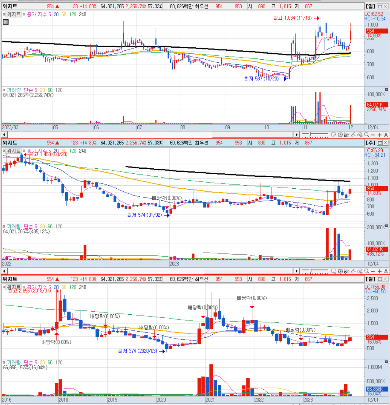Toggle square before 위지트 in weekly chart
The height and width of the screenshot is (405, 390).
coord(4,151)
